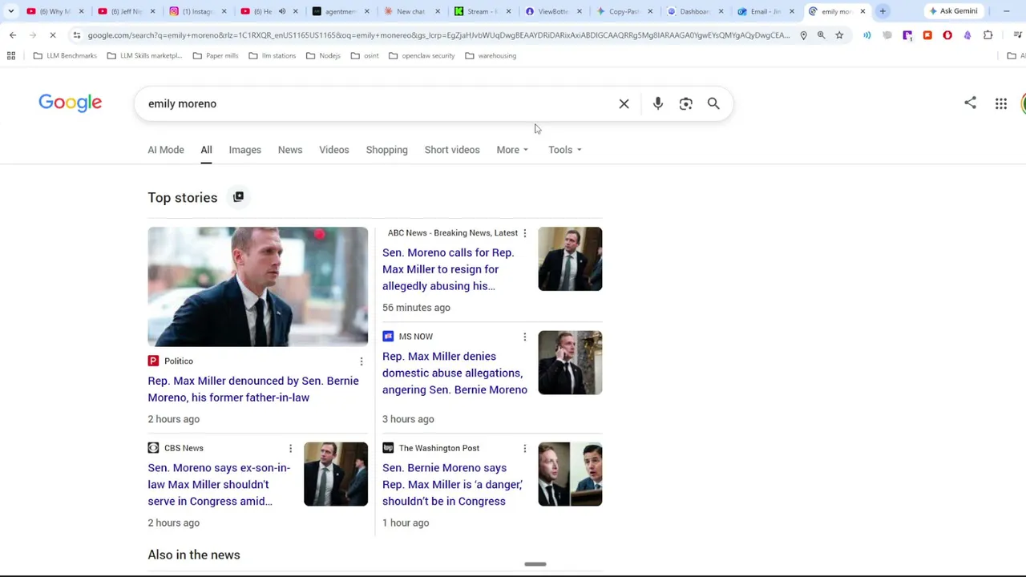Viewport: 1026px width, 577px height.
Task: Open options for the Politico story
Action: (x=361, y=362)
